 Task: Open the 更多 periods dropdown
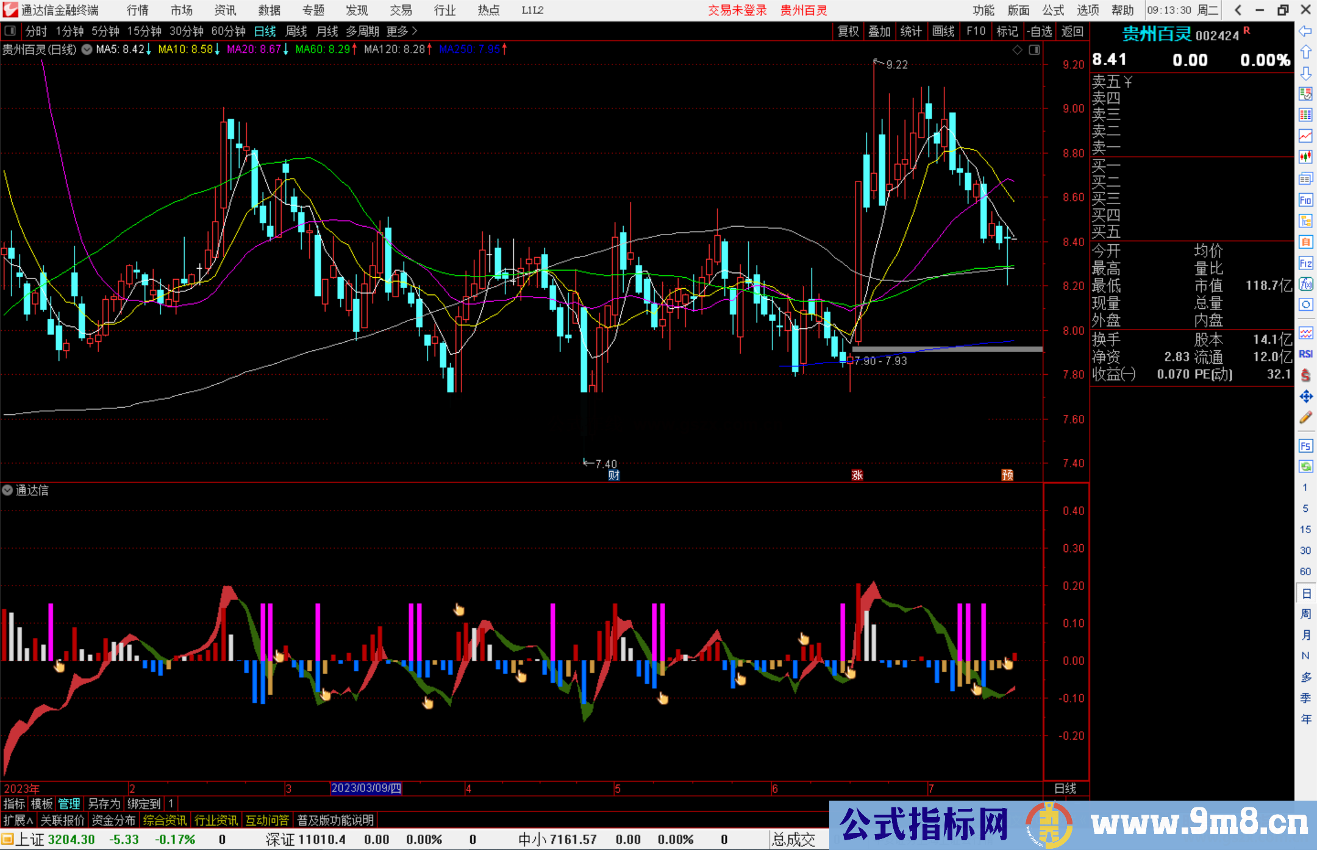(397, 31)
